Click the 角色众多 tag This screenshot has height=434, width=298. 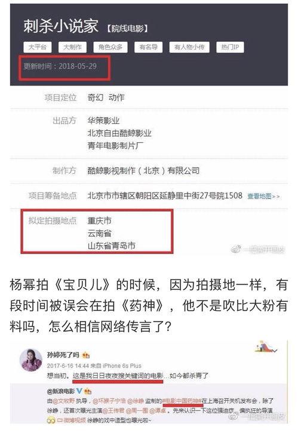pos(110,47)
